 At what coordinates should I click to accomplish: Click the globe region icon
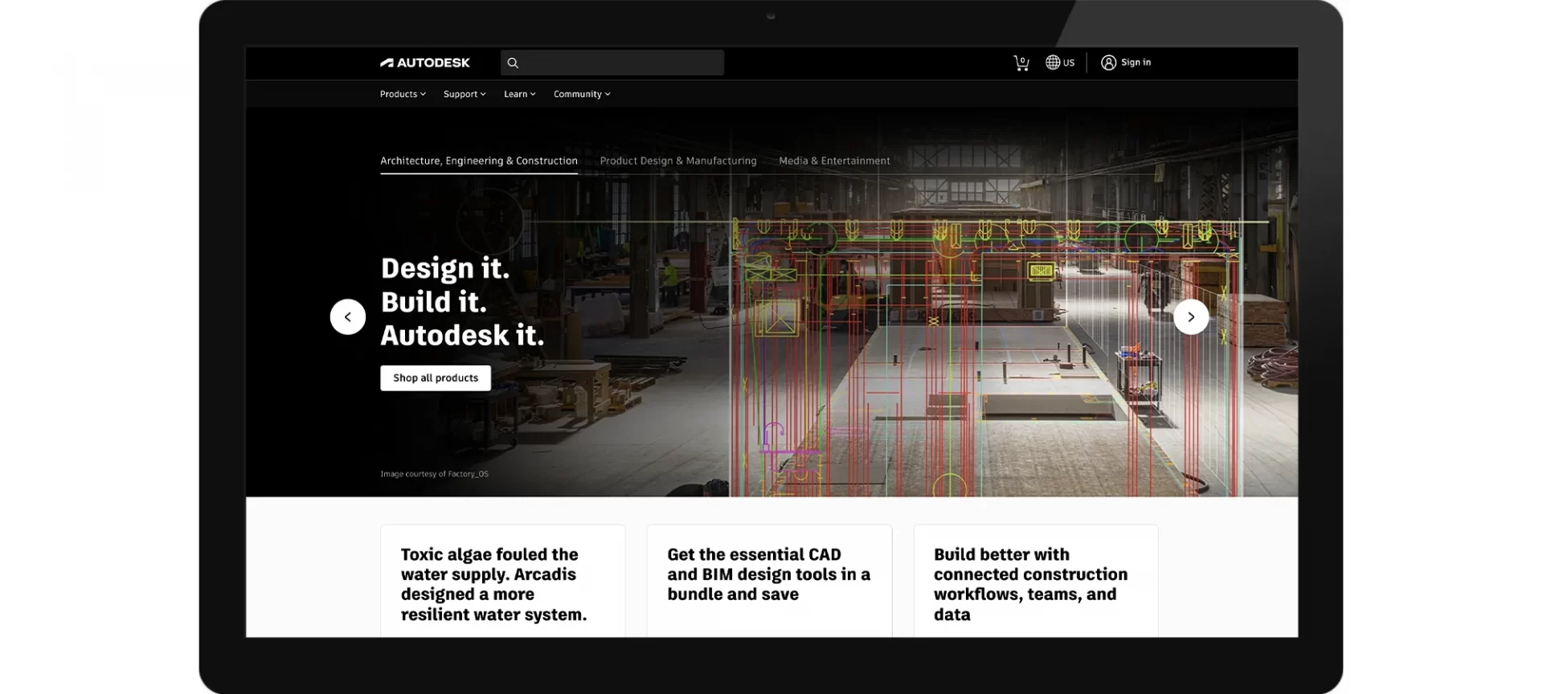(x=1053, y=63)
